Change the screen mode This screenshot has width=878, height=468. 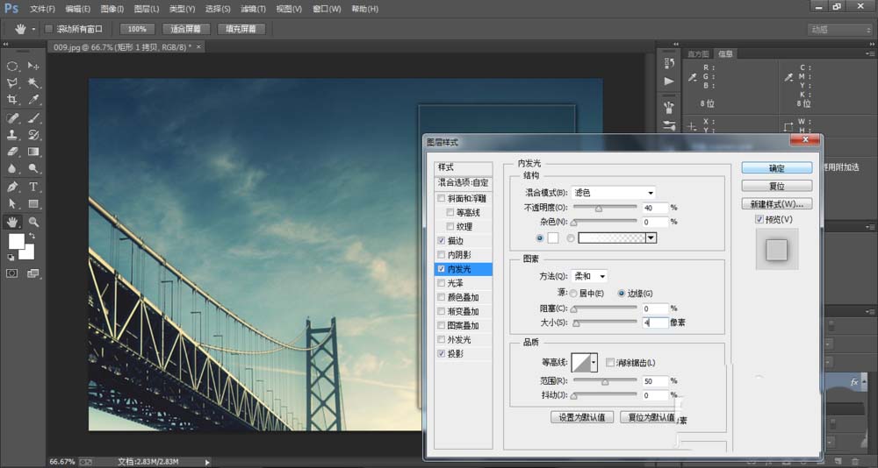coord(33,273)
